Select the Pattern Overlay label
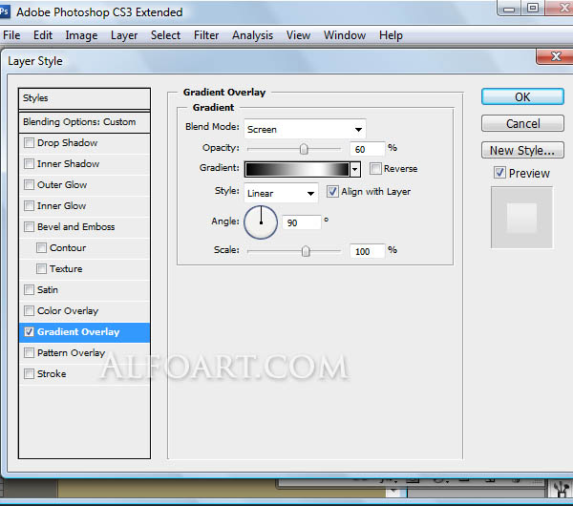This screenshot has width=573, height=506. (x=71, y=352)
